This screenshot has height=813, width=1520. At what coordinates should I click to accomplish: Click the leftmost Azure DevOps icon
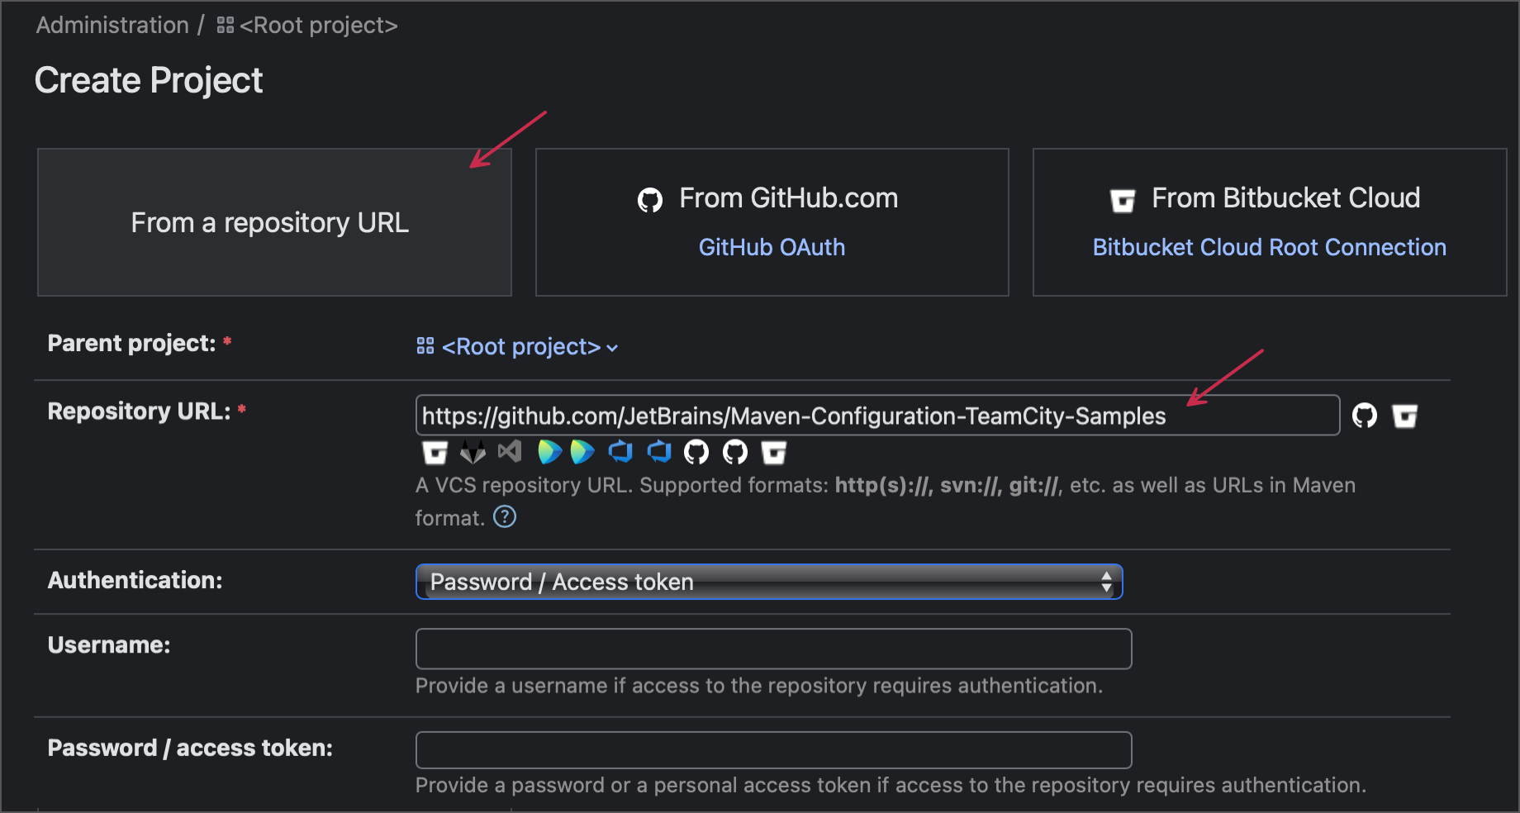point(620,451)
